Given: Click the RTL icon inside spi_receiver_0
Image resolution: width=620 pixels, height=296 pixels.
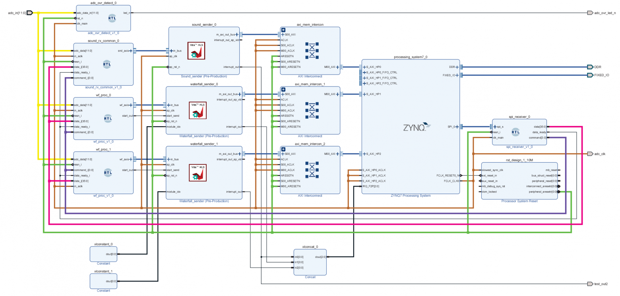Looking at the screenshot, I should (x=516, y=132).
